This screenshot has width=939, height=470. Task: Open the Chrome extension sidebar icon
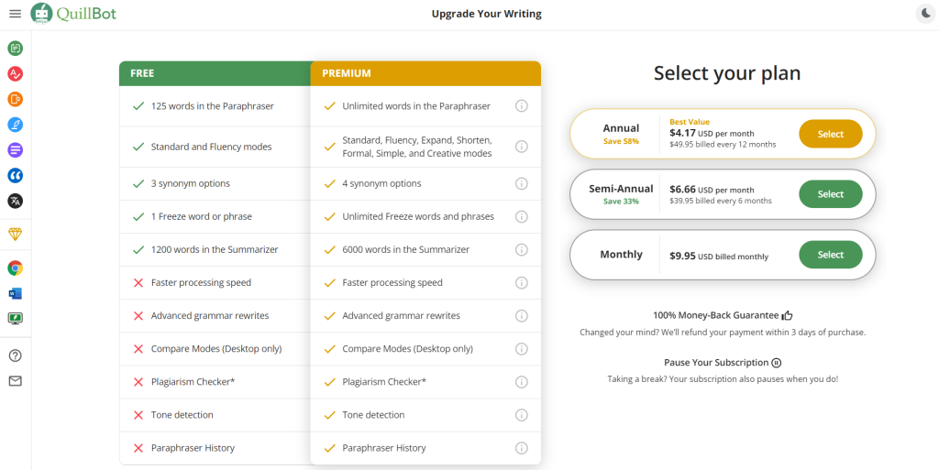[x=15, y=268]
